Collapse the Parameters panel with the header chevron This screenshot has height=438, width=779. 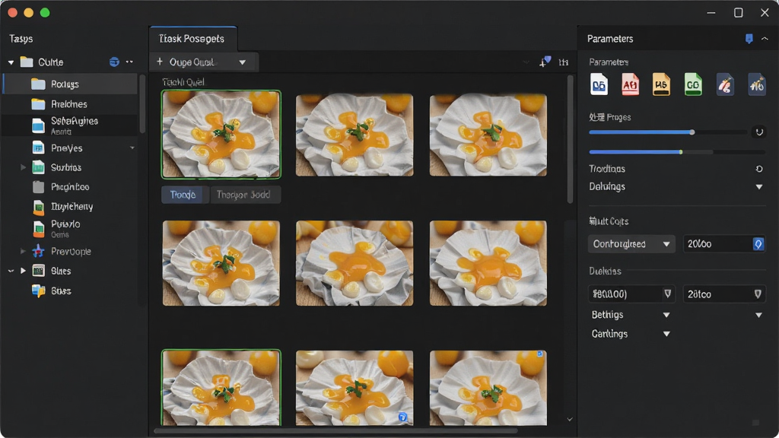pos(765,39)
